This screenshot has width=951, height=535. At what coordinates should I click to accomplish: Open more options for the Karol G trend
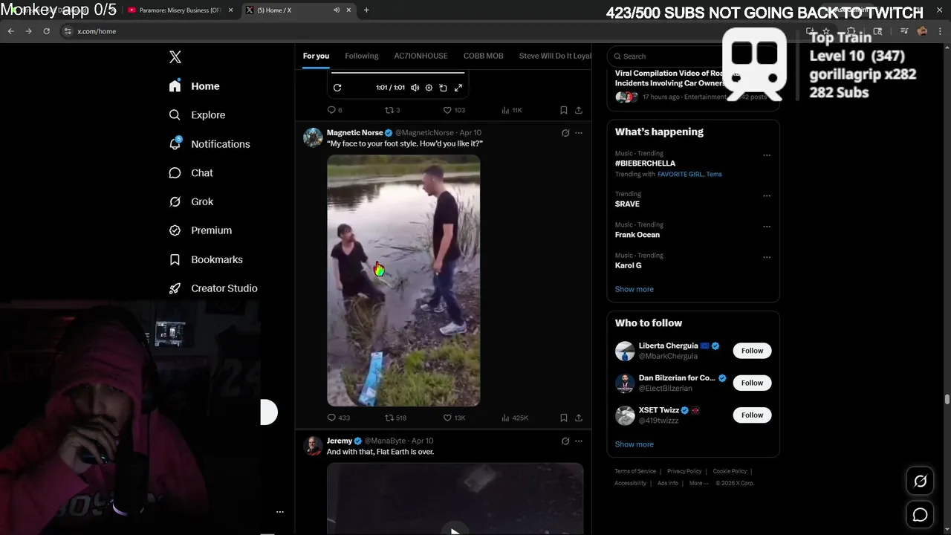point(767,257)
